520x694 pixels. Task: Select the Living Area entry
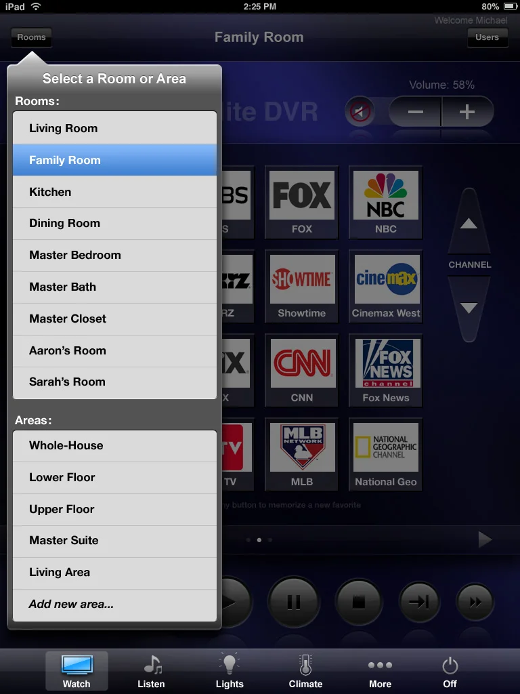(x=114, y=573)
